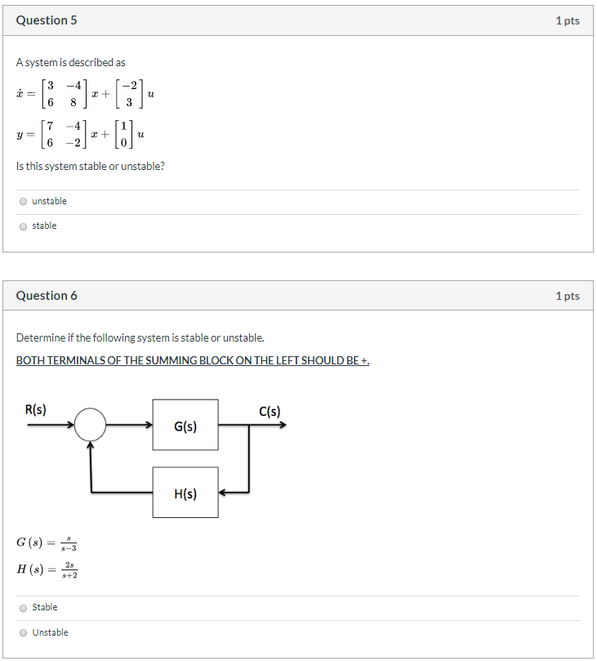Choose Stable for Question 6
The height and width of the screenshot is (661, 597).
pos(23,607)
